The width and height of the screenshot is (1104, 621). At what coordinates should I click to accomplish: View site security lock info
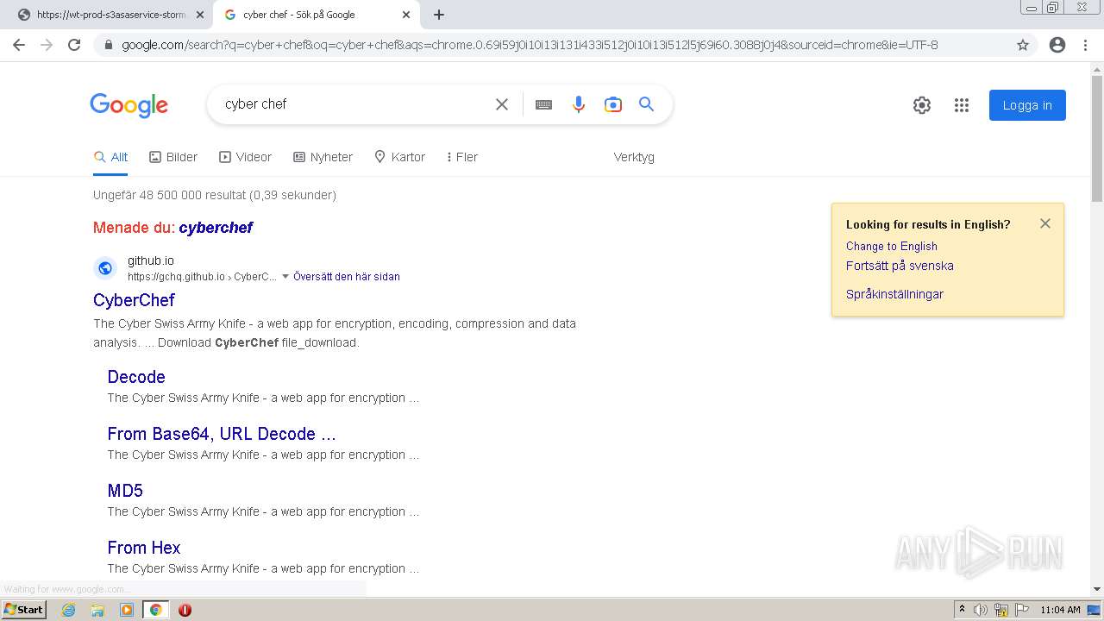pos(108,45)
